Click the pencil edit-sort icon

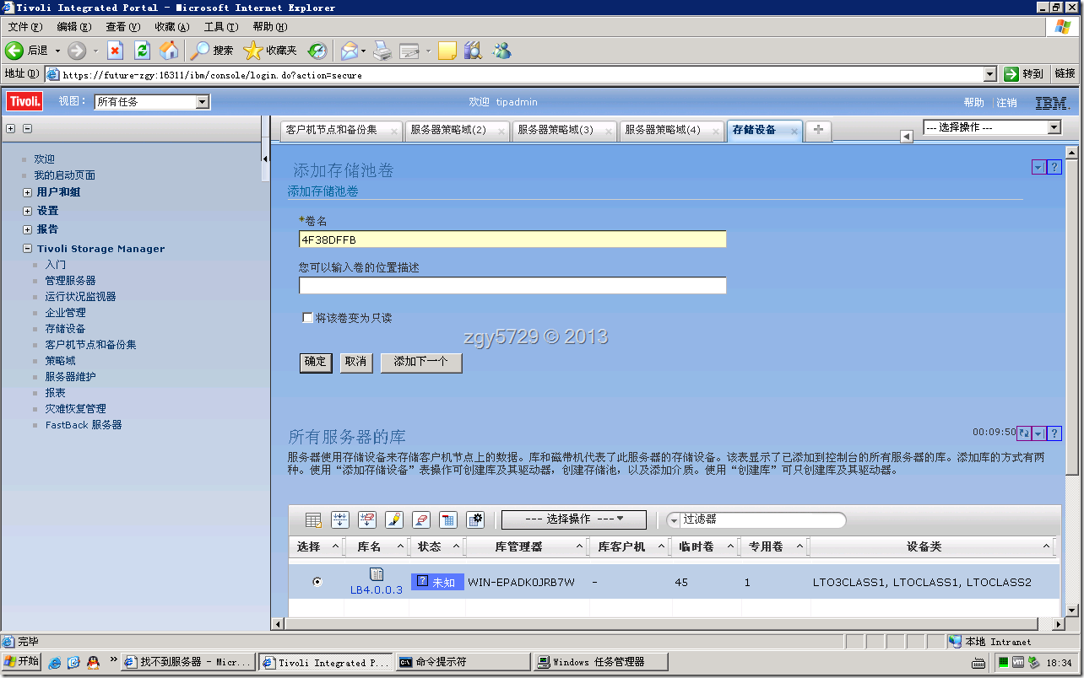pos(394,520)
